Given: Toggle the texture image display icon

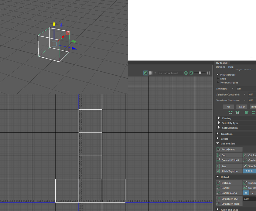Looking at the screenshot, I should pyautogui.click(x=146, y=73).
